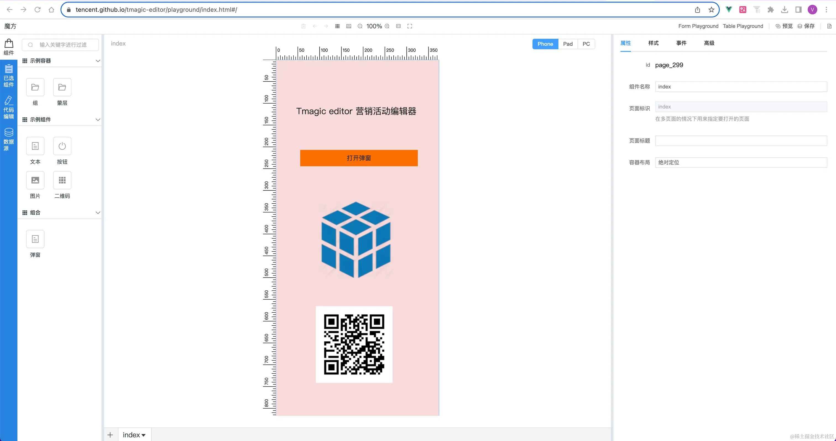Open the 代码编辑 code editing sidebar tab
Image resolution: width=836 pixels, height=441 pixels.
click(x=9, y=108)
